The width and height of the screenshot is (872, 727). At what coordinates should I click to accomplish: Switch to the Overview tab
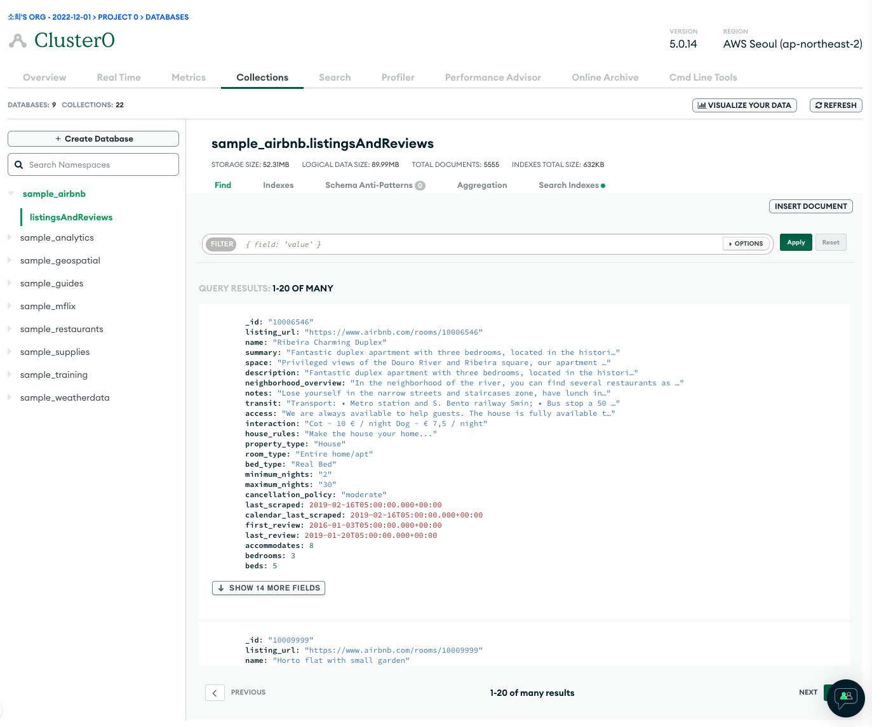coord(44,77)
